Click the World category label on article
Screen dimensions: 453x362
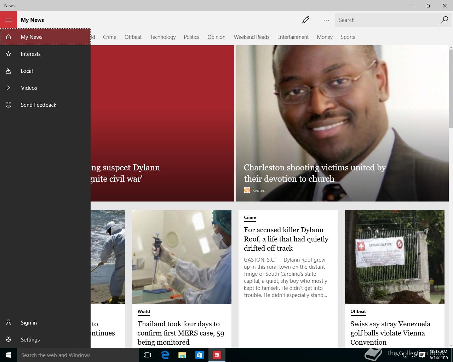(144, 311)
